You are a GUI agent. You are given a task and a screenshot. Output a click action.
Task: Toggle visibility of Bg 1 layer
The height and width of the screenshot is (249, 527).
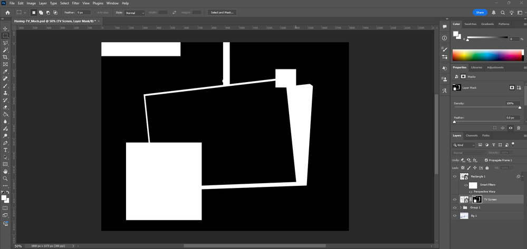tap(455, 216)
